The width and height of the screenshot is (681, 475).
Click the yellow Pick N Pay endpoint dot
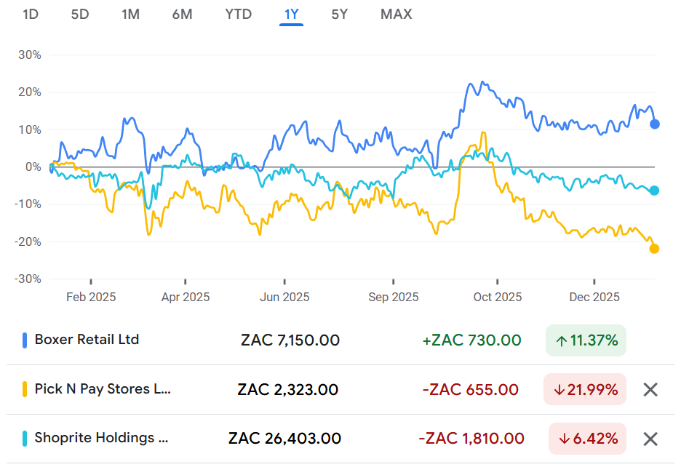coord(654,249)
